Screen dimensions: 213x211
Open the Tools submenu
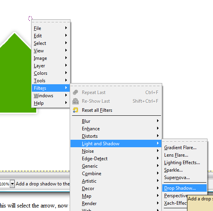tap(51, 81)
